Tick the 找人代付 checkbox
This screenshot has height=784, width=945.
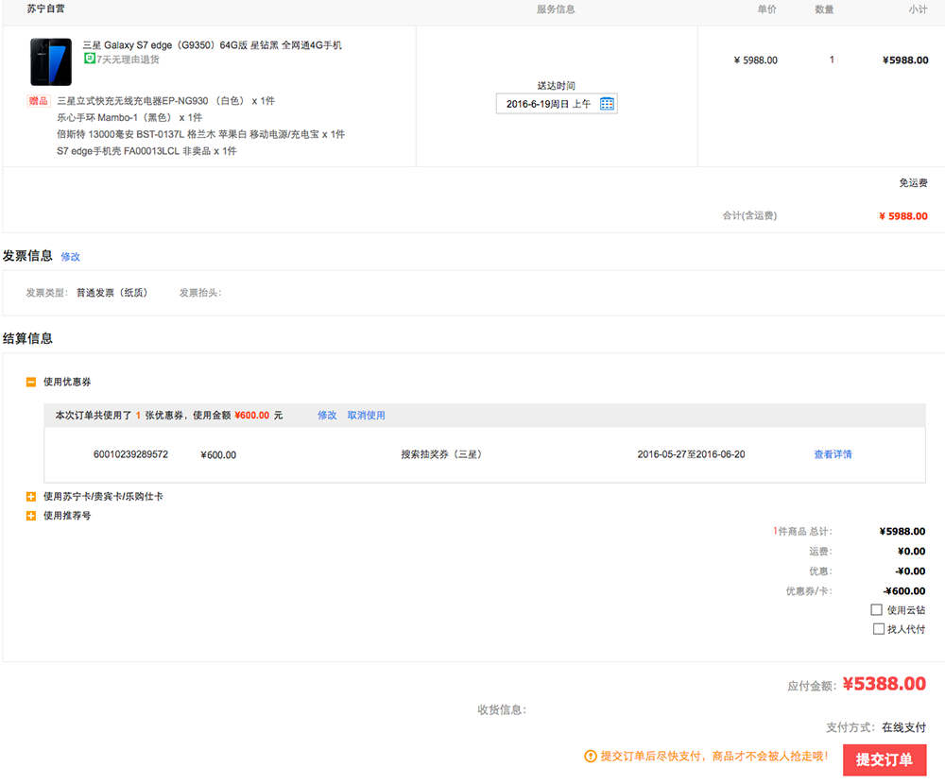click(x=879, y=629)
